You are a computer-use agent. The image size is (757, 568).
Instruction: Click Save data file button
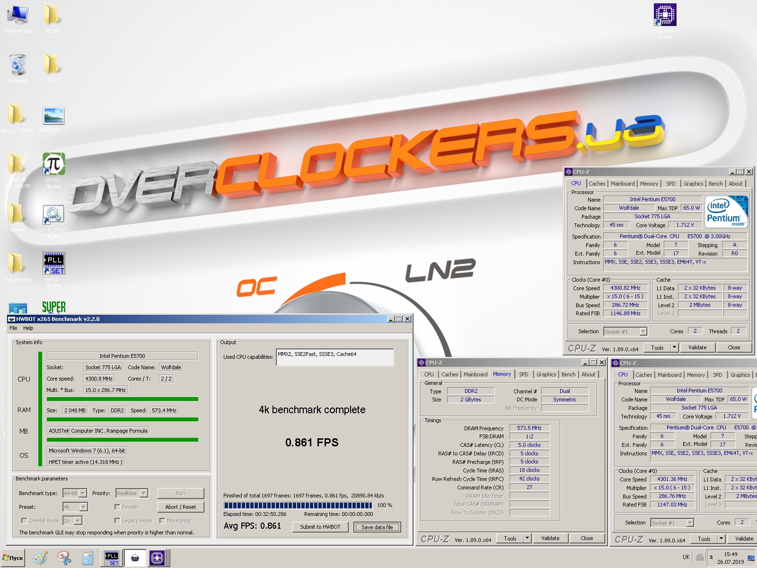pos(377,527)
